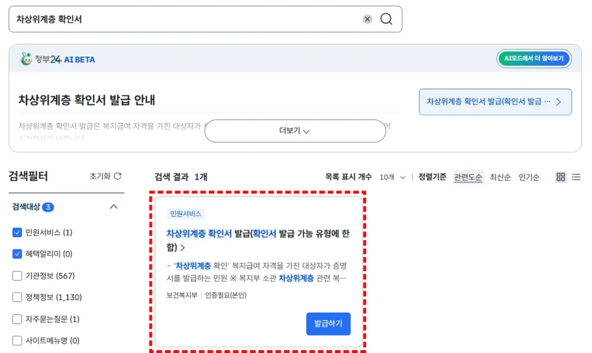Click the 검색 결과 1개 count text
This screenshot has height=353, width=592.
pos(181,176)
